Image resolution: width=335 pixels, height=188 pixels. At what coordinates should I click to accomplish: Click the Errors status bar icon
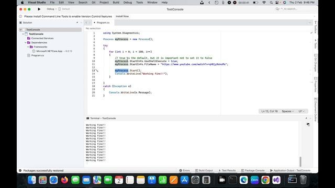click(184, 171)
